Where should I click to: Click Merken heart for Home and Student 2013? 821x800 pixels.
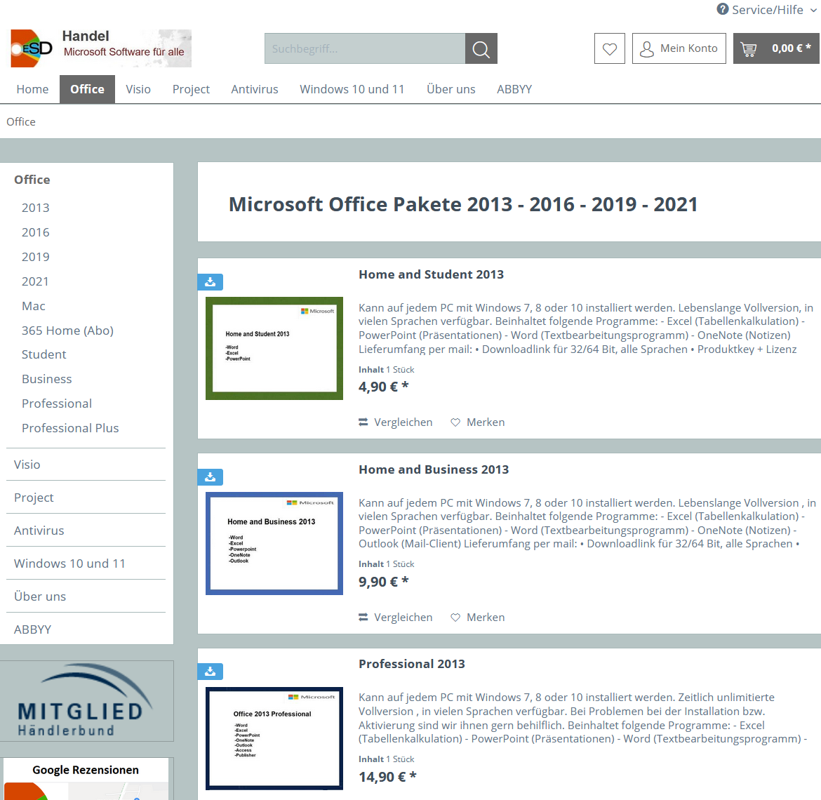click(478, 422)
